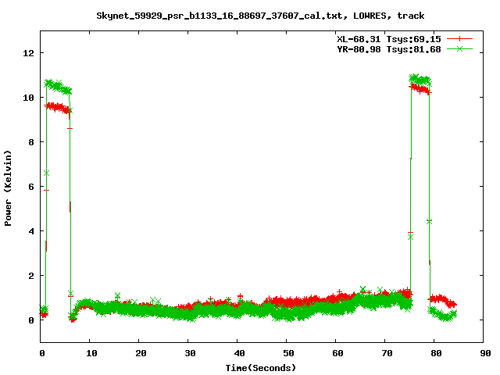This screenshot has height=375, width=500.
Task: Click the y-axis tick label 10
Action: (x=28, y=98)
